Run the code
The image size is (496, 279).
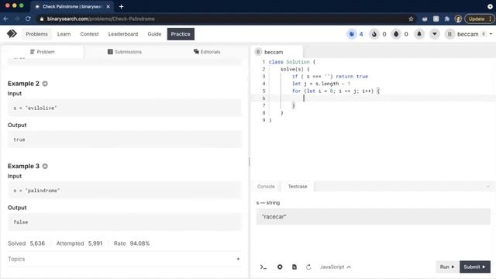pyautogui.click(x=447, y=267)
